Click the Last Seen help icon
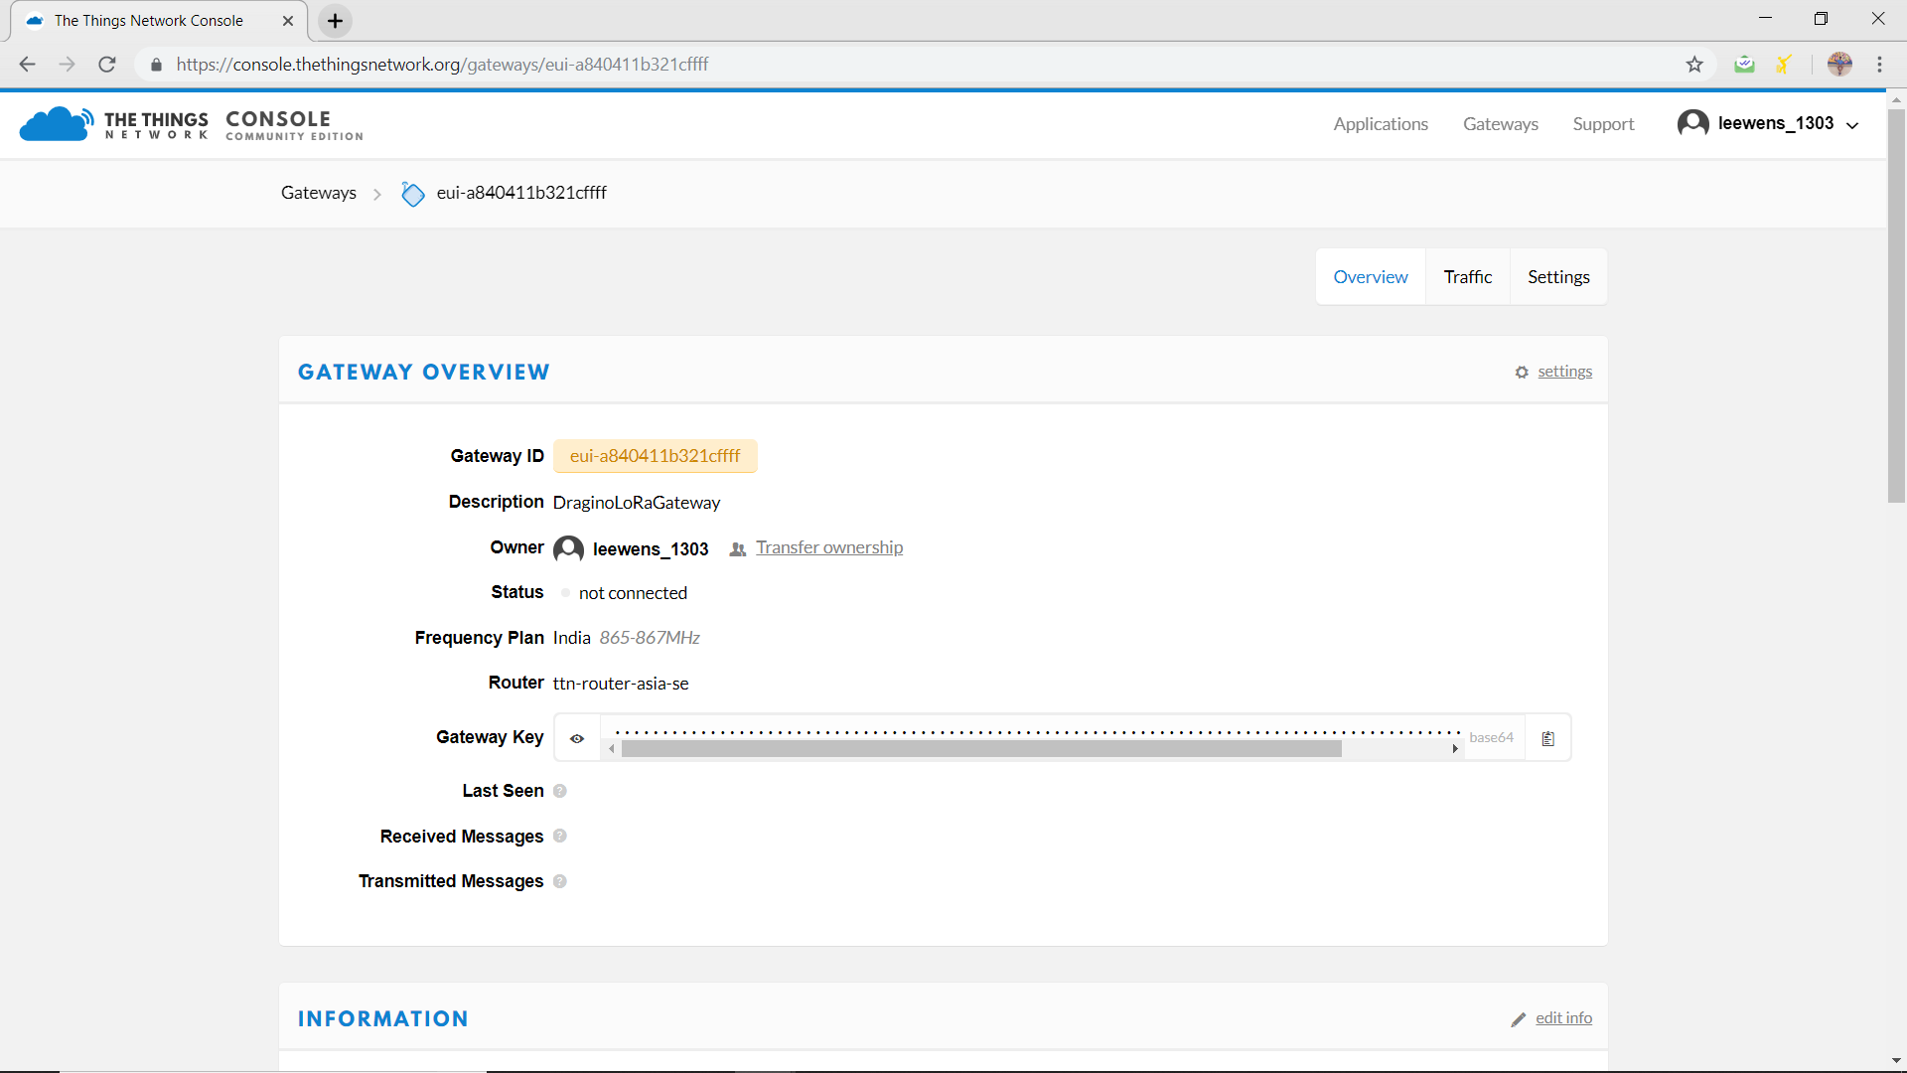Viewport: 1907px width, 1073px height. [x=560, y=791]
